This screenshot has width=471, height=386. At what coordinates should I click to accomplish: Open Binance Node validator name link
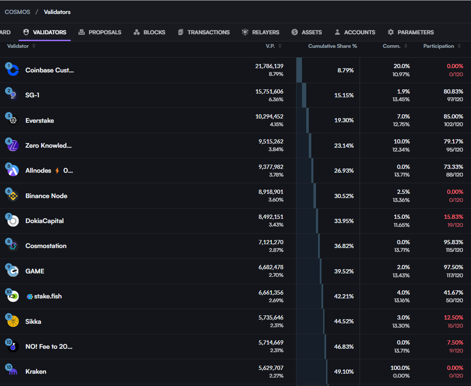46,196
